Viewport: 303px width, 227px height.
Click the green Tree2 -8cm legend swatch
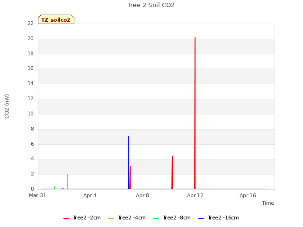click(x=156, y=218)
